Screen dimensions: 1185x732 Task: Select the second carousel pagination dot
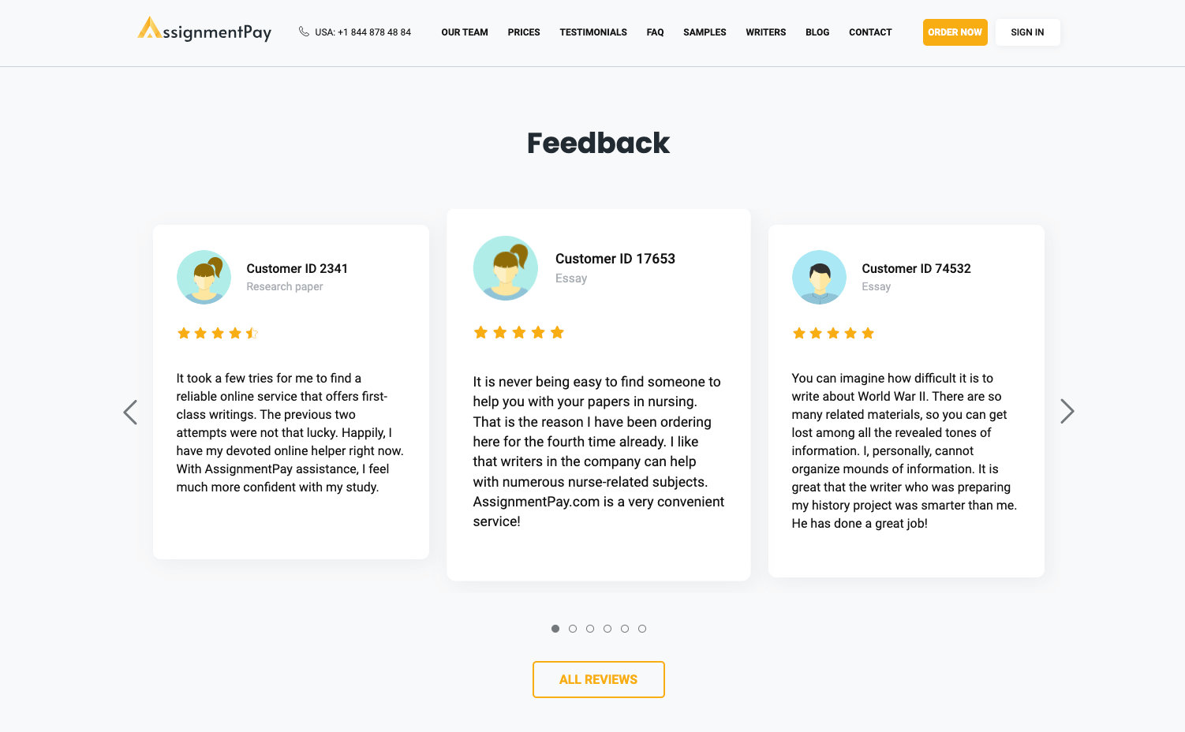573,629
